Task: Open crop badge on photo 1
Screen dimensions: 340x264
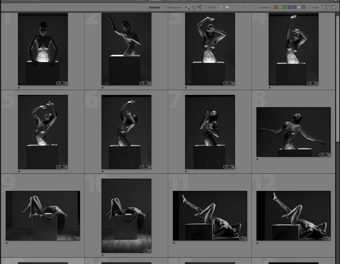Action: click(x=62, y=83)
